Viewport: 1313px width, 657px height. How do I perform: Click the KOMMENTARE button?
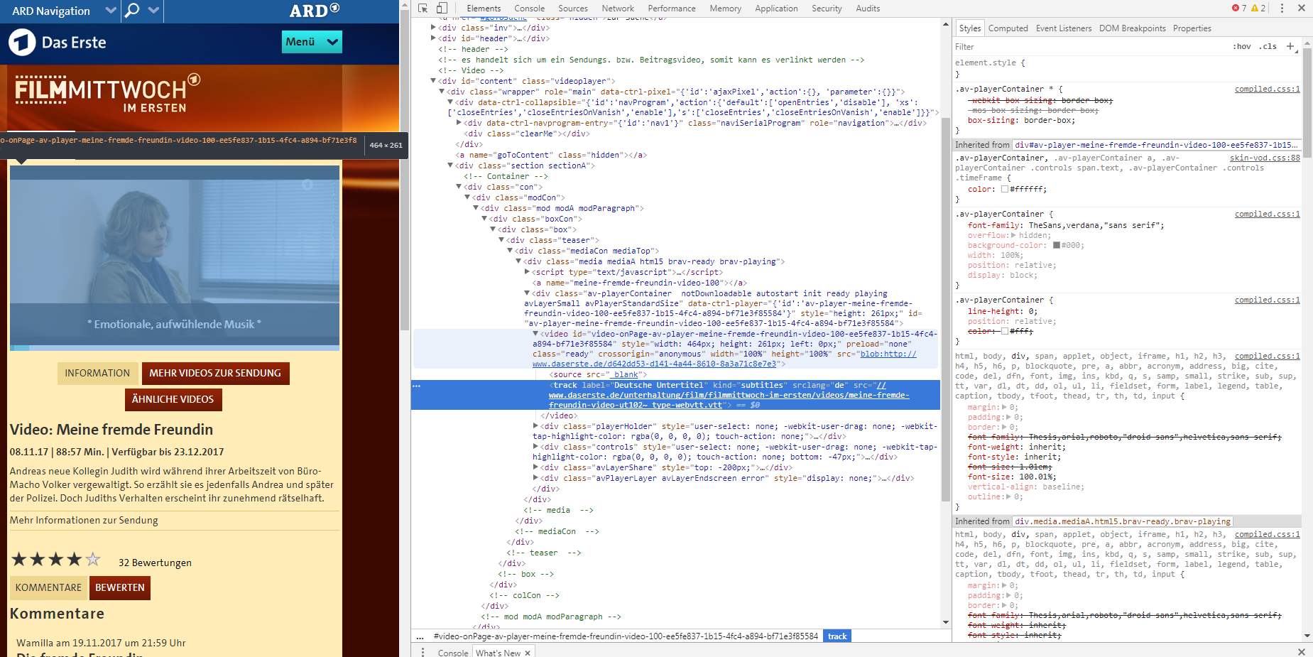coord(48,587)
